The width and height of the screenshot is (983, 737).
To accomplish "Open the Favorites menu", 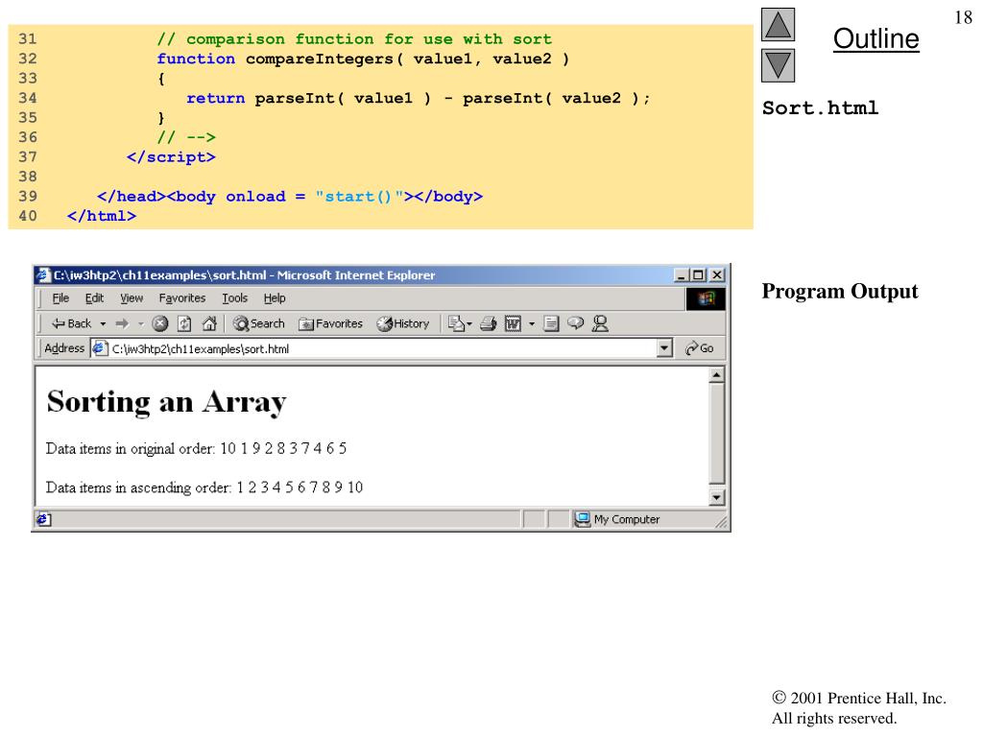I will coord(181,298).
